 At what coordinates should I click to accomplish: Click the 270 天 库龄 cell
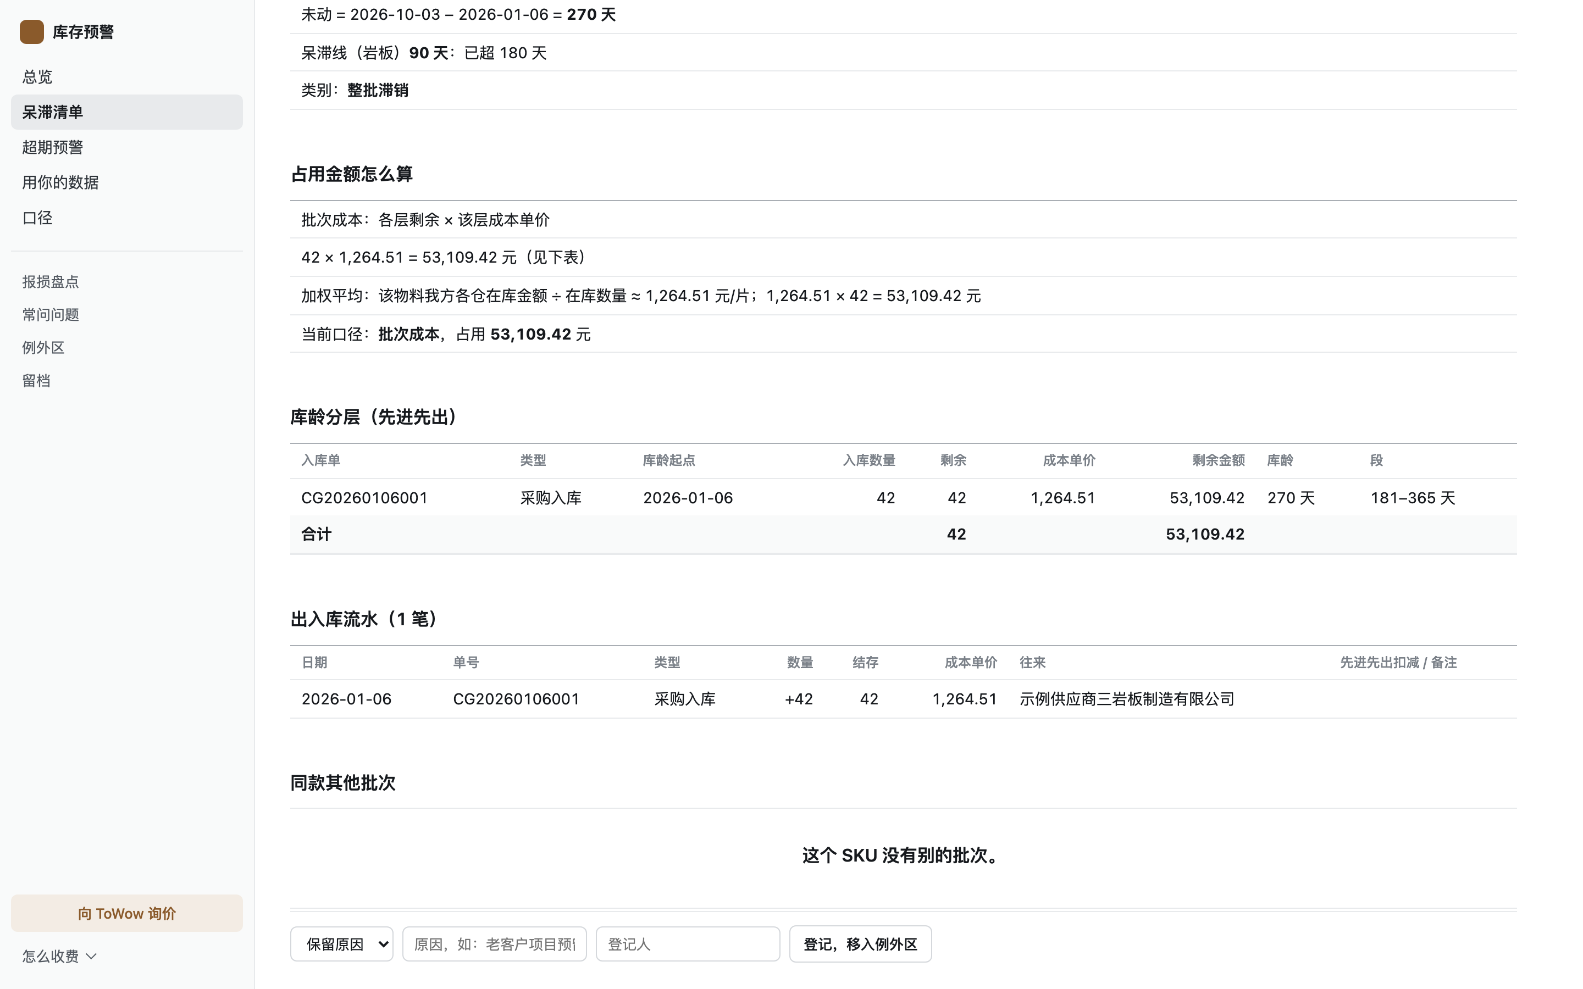[1291, 498]
